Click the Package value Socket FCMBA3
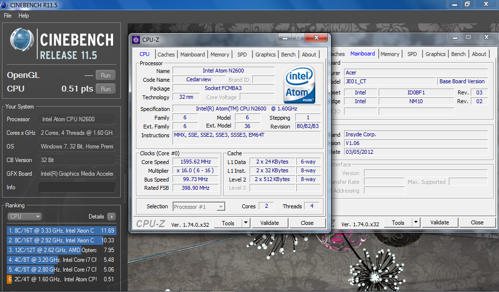The image size is (499, 292). pyautogui.click(x=223, y=89)
